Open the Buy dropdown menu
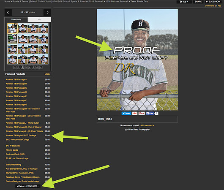The height and width of the screenshot is (190, 224). pos(184,2)
